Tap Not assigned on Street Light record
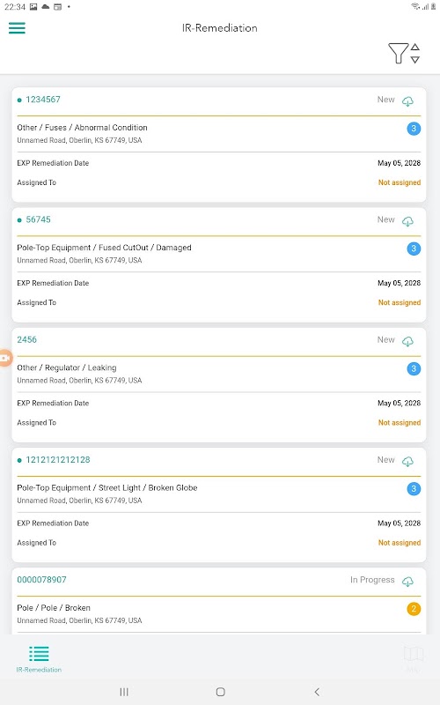 click(400, 543)
